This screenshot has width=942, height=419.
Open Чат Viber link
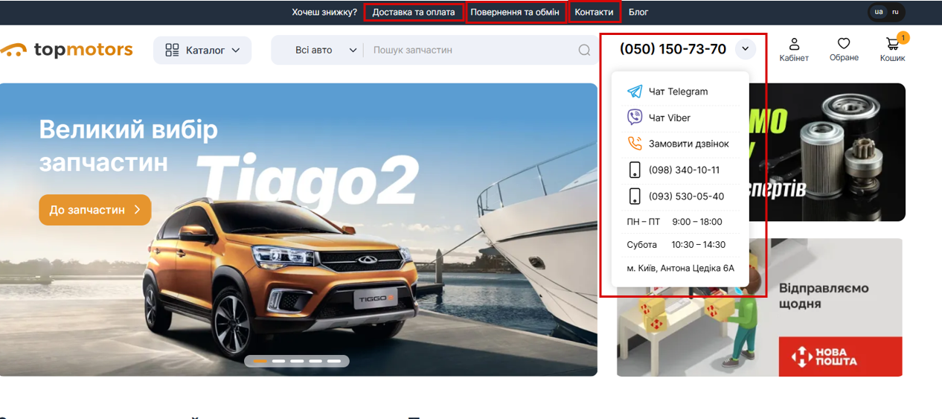669,118
